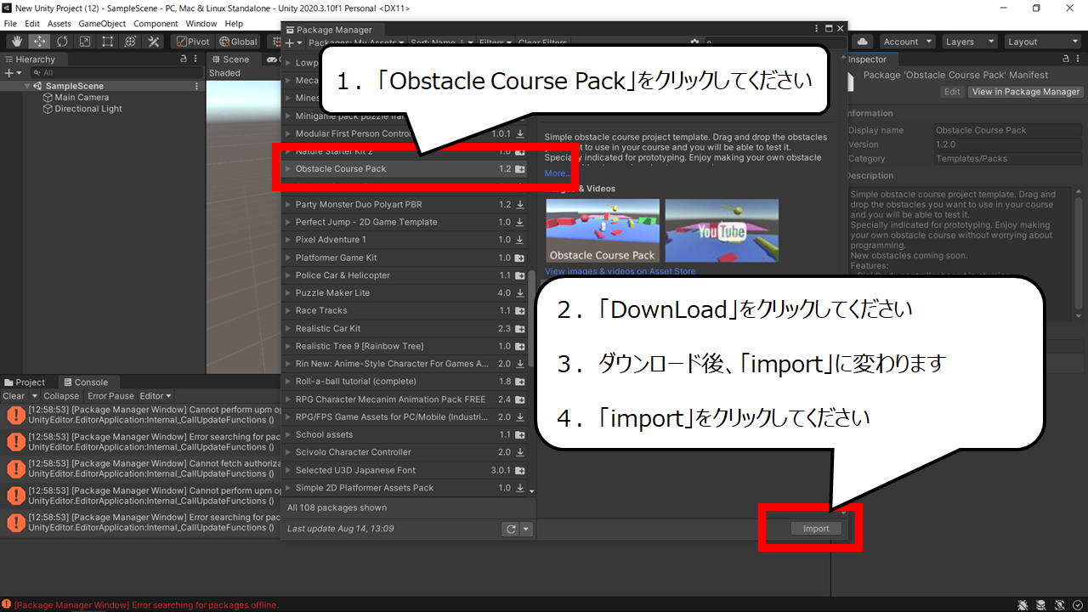This screenshot has width=1088, height=612.
Task: Lock the Hierarchy panel
Action: [x=184, y=59]
